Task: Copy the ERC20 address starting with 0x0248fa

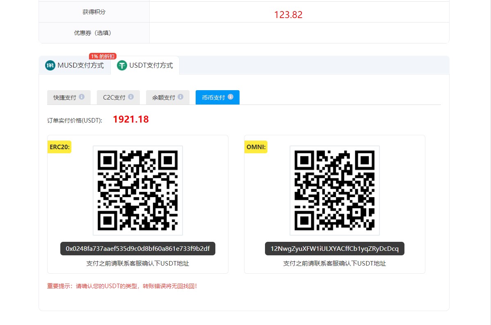Action: (138, 249)
